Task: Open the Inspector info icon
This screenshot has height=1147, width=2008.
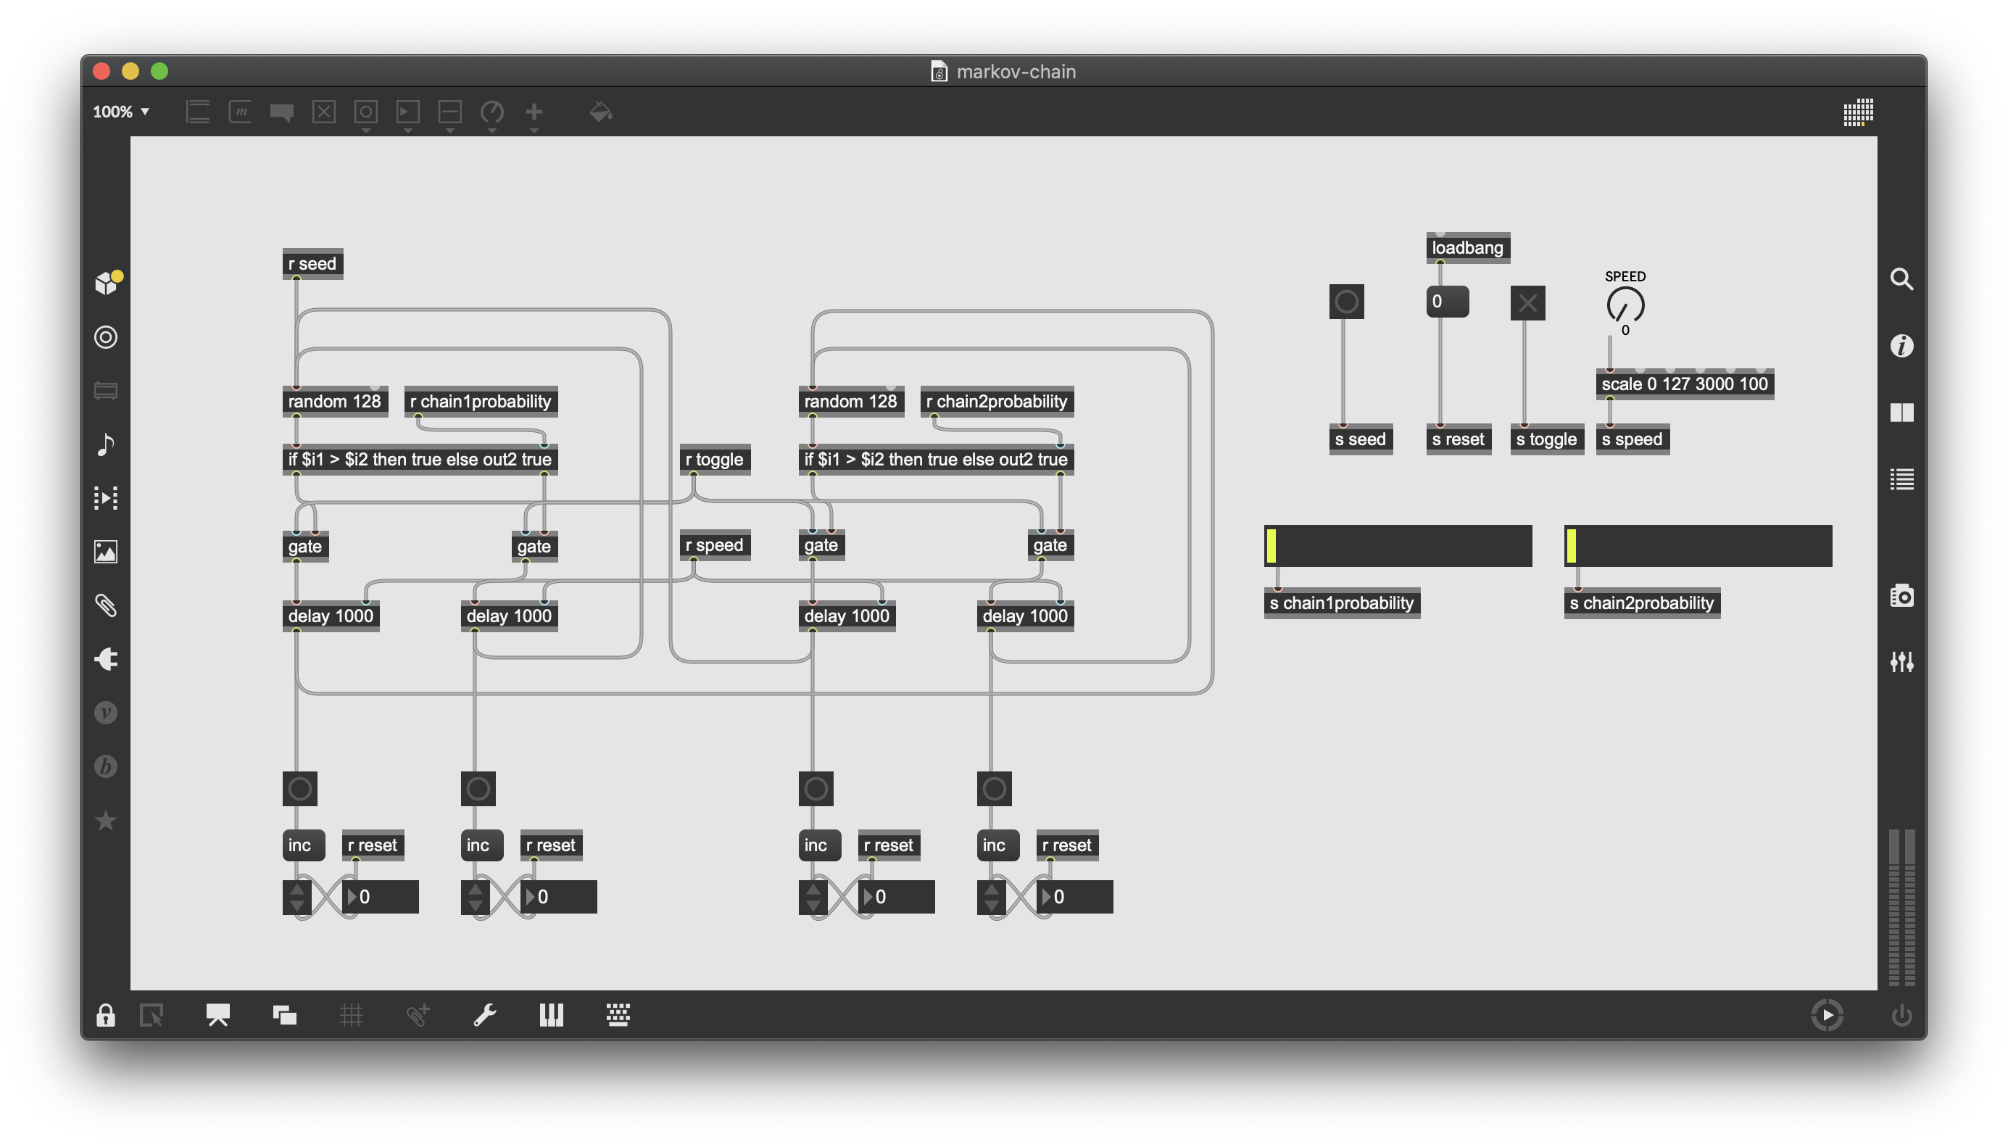Action: tap(1901, 346)
